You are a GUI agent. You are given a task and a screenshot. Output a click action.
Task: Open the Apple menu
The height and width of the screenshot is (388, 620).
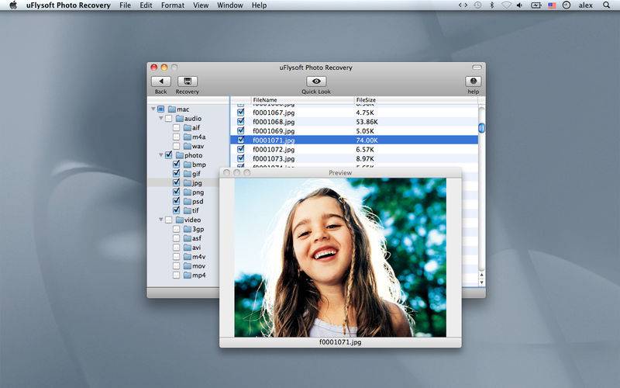[x=13, y=5]
